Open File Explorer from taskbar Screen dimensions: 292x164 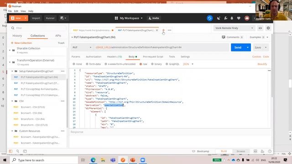103,160
